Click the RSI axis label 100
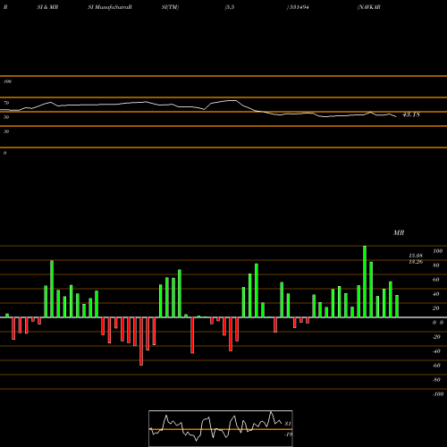 coord(7,81)
